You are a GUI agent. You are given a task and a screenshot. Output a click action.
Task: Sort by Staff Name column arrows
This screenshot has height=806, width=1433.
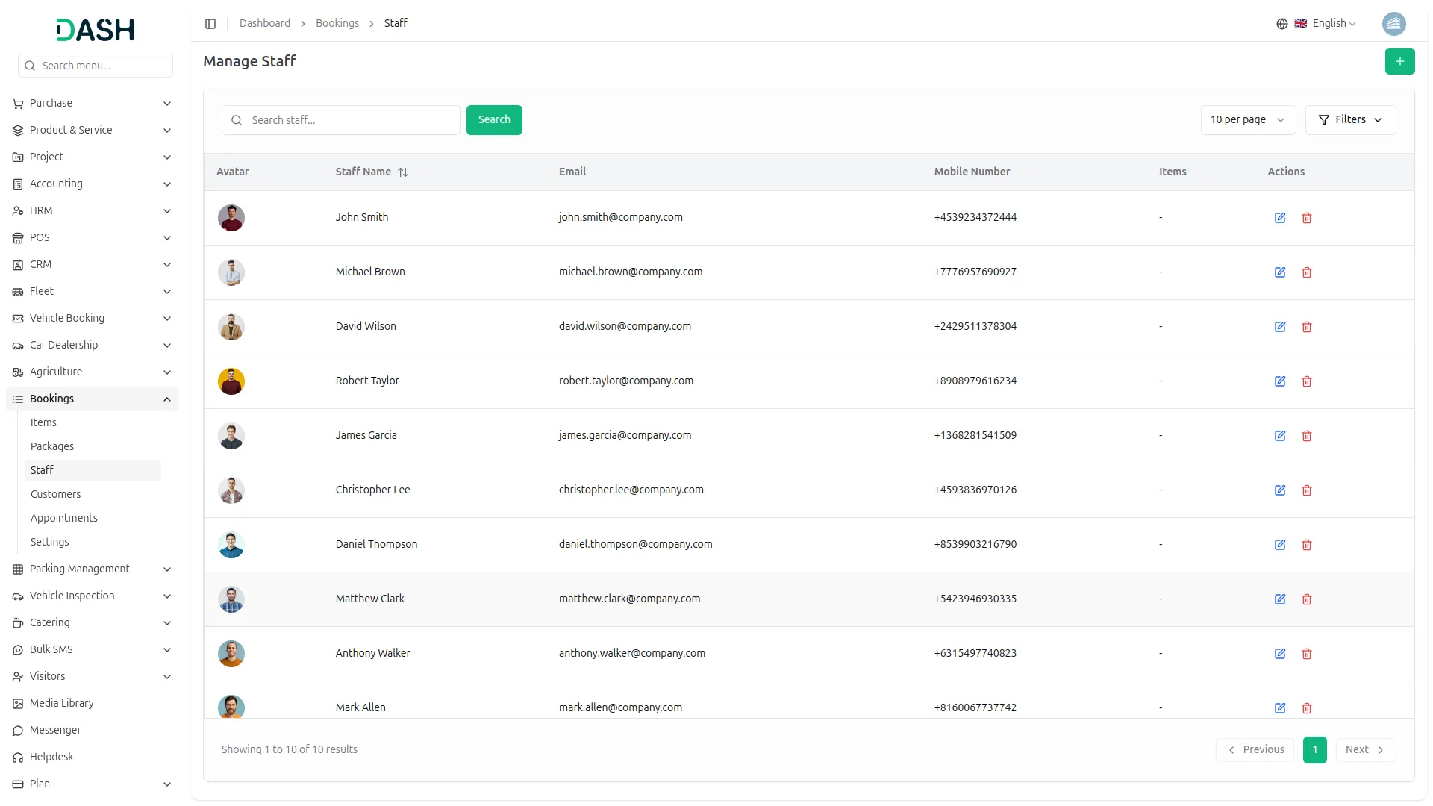tap(403, 172)
